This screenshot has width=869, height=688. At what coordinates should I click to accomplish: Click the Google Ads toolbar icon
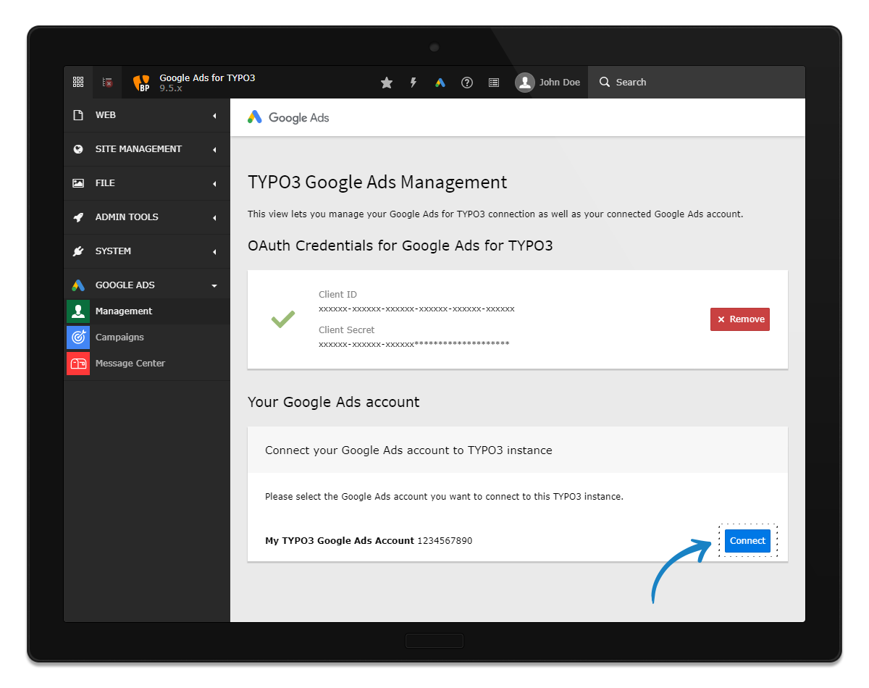tap(440, 83)
